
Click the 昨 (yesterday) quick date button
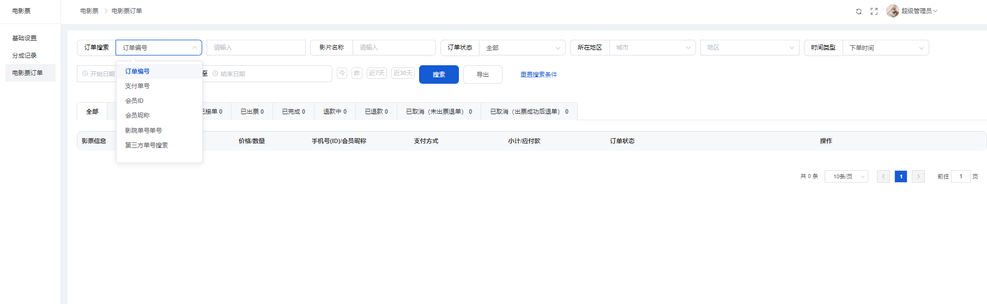(x=357, y=73)
